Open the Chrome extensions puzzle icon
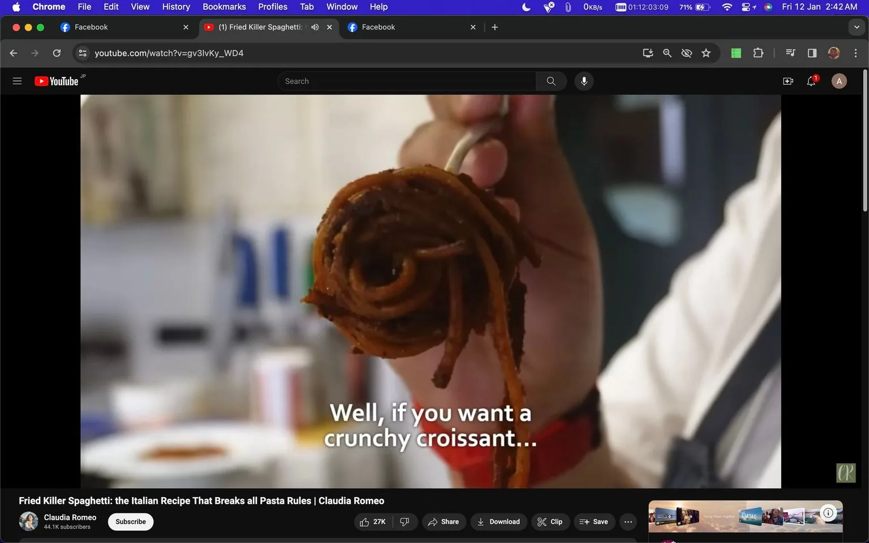 point(758,53)
